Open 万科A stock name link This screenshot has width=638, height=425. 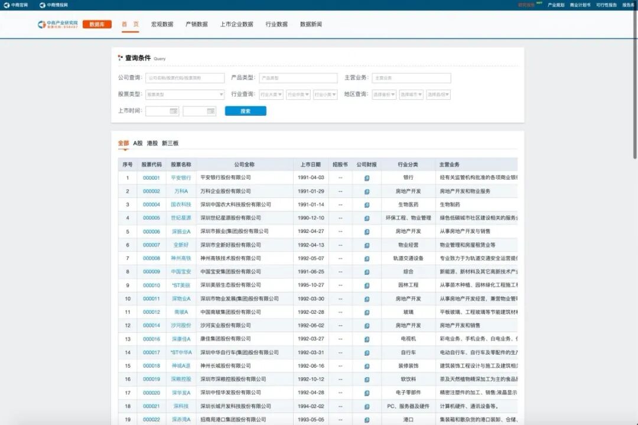pos(181,192)
